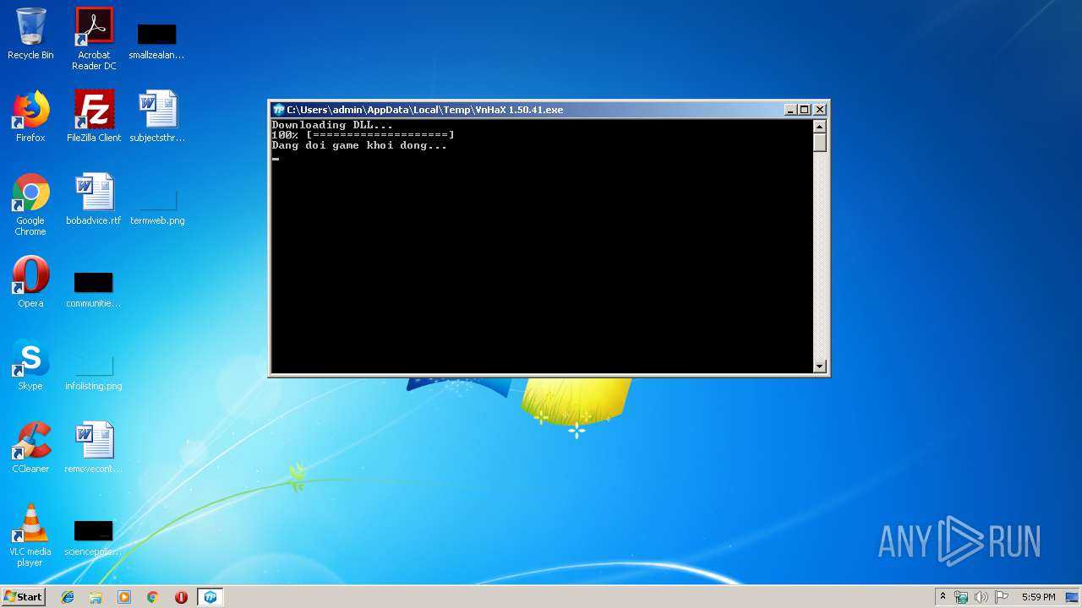Click the Show desktop button
This screenshot has width=1082, height=608.
click(1073, 597)
